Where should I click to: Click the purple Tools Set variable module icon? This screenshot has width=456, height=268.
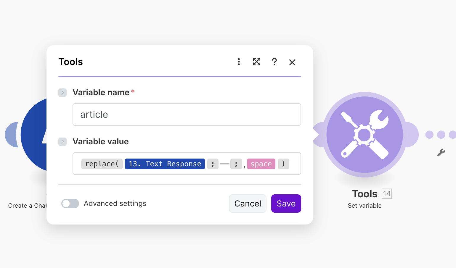coord(365,135)
